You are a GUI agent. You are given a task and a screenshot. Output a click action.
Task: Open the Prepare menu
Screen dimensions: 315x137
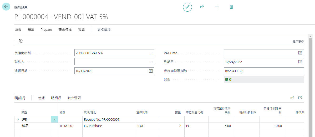[x=46, y=29]
